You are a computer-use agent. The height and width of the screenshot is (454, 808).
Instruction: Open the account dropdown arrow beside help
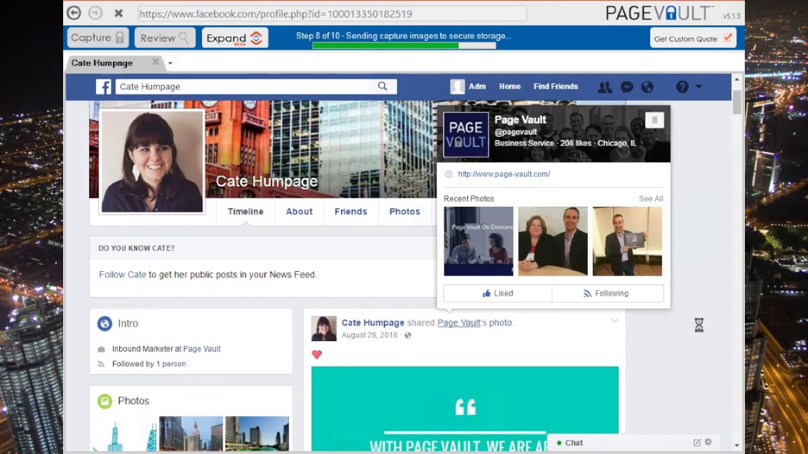(x=699, y=87)
